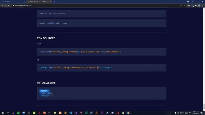Viewport: 205px width, 115px height.
Task: Click the bower install aos --save code block
Action: click(102, 23)
